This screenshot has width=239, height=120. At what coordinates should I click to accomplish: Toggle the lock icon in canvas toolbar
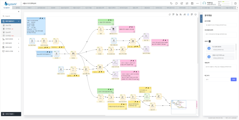[188, 14]
